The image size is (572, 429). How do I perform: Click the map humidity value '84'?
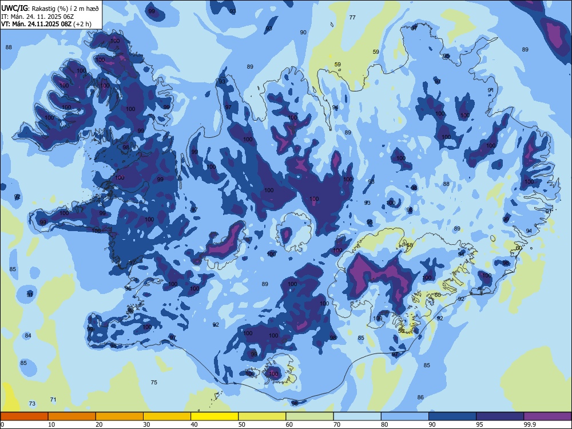point(28,336)
